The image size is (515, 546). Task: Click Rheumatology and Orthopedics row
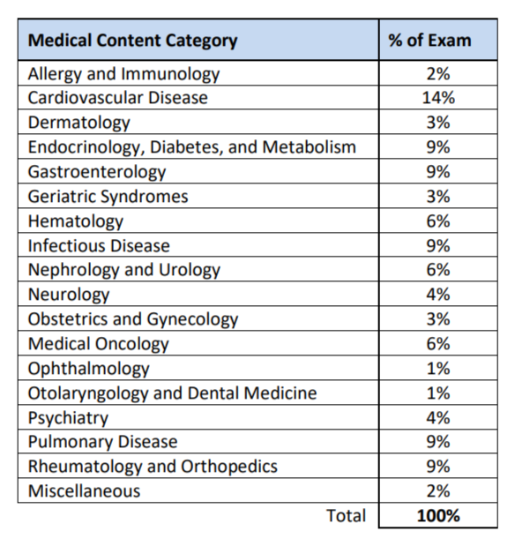click(257, 466)
